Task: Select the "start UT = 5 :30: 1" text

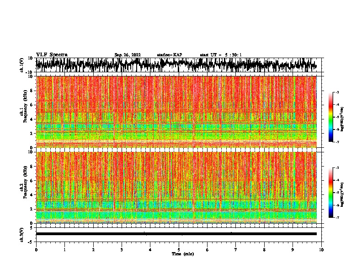Action: (x=221, y=55)
